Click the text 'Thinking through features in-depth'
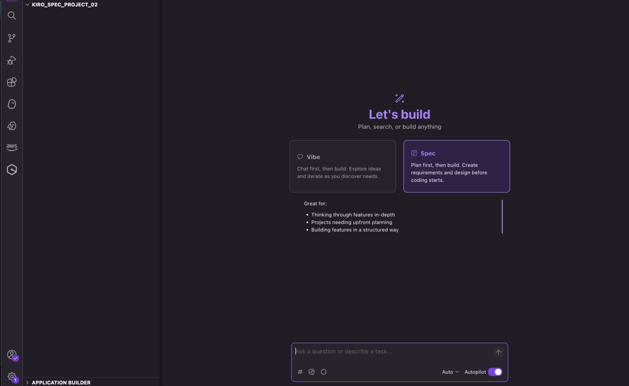This screenshot has width=629, height=386. (x=353, y=215)
